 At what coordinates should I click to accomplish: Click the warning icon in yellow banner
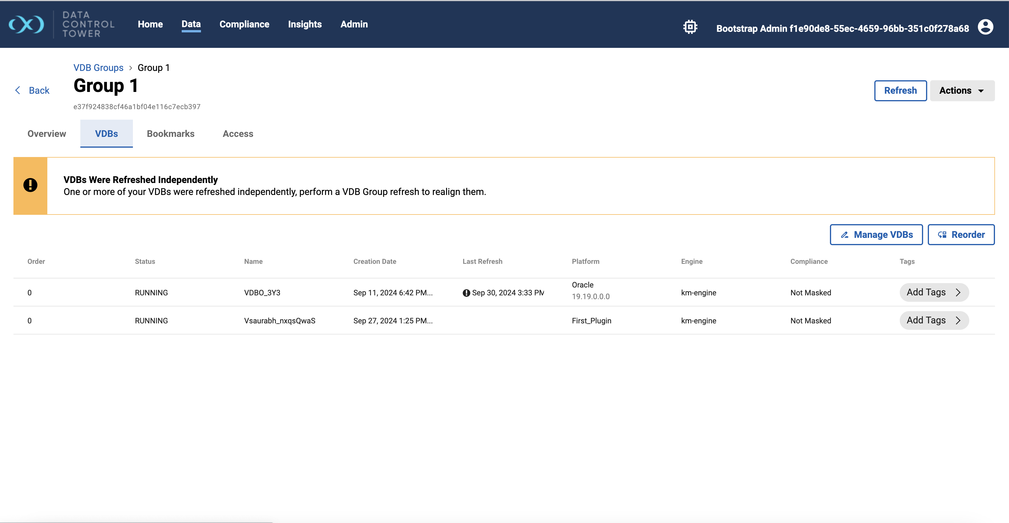30,185
